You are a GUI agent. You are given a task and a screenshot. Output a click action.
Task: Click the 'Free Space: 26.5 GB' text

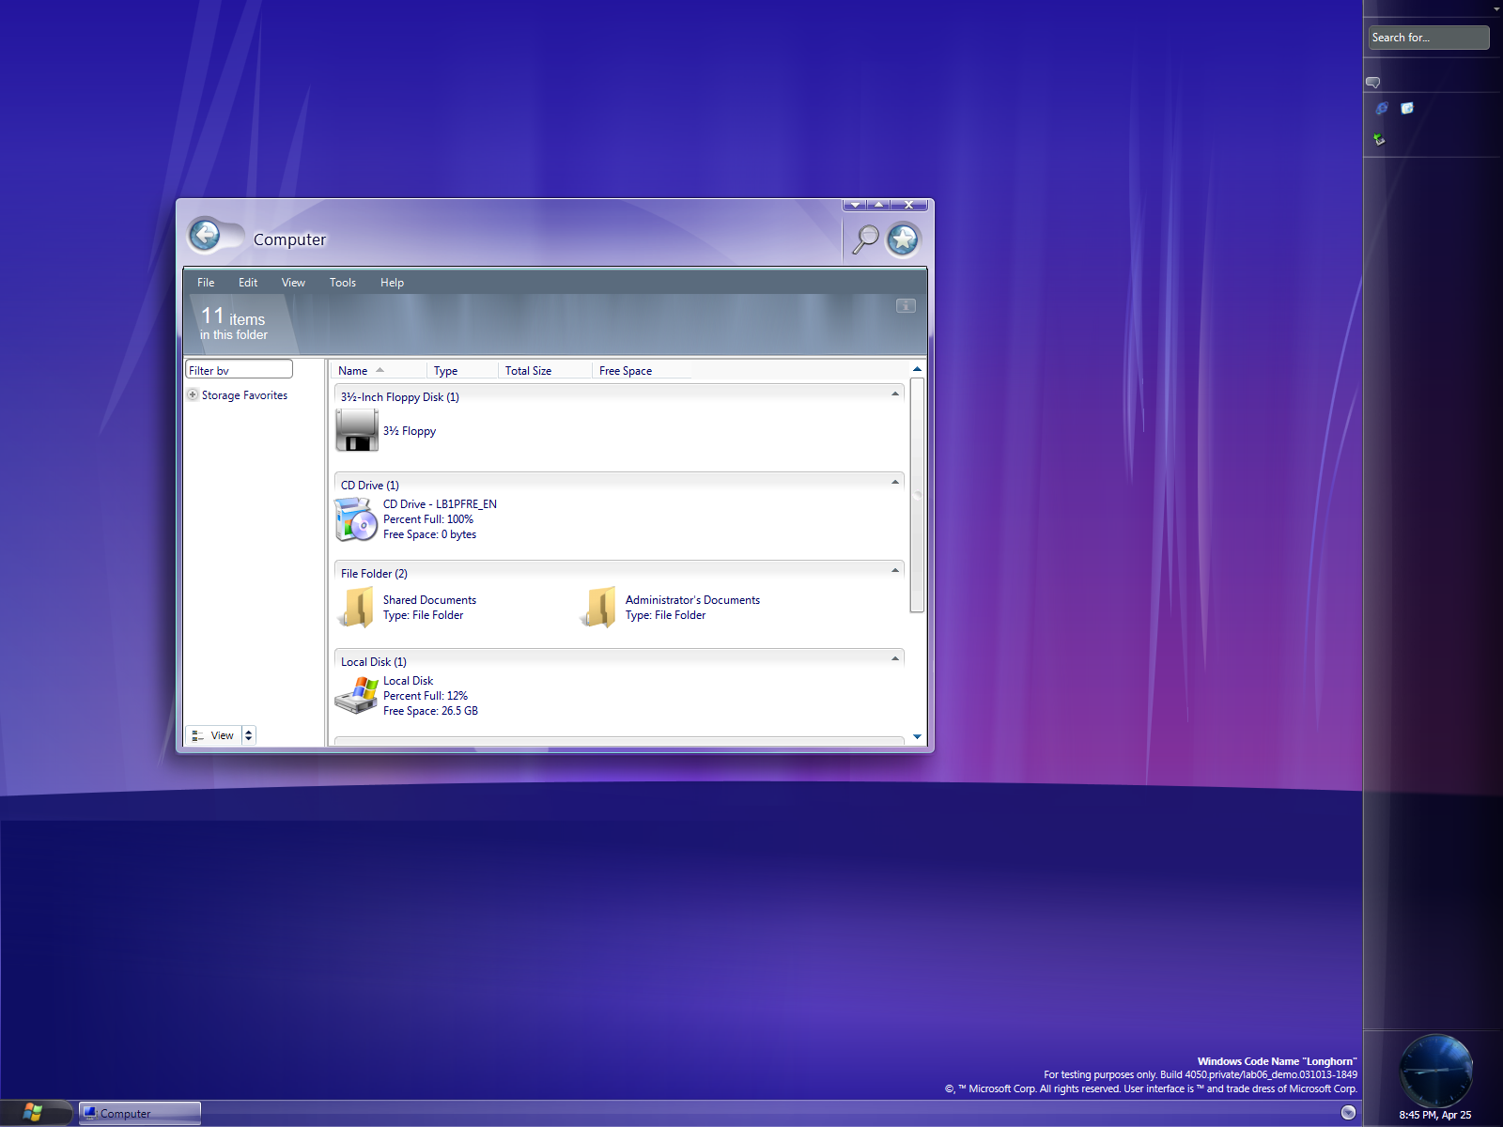point(430,711)
